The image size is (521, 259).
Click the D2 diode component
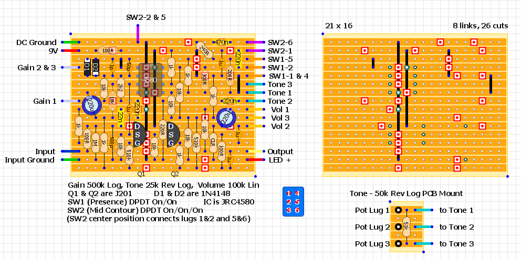[x=96, y=67]
